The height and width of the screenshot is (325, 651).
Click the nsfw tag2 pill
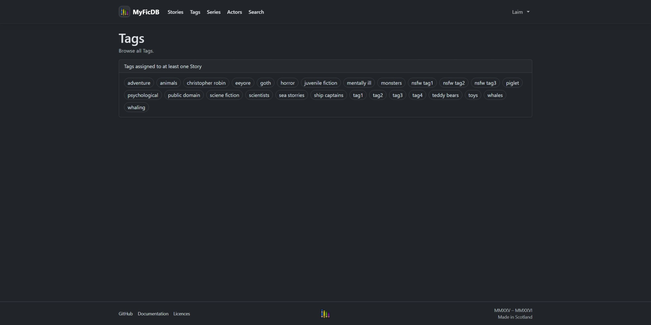click(453, 83)
